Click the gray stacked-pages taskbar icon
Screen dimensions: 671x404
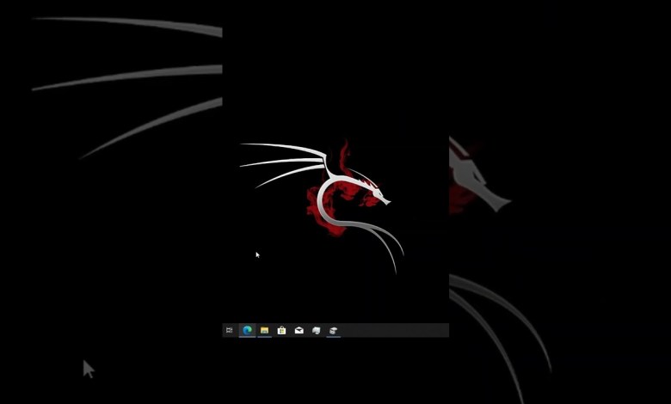click(317, 330)
